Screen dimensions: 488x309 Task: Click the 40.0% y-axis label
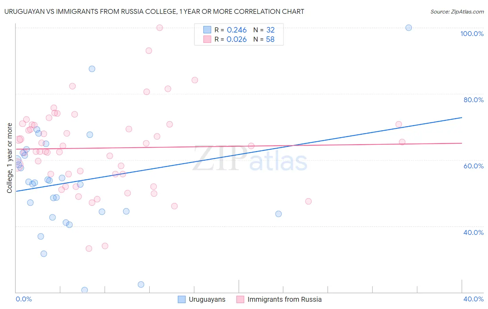(473, 232)
